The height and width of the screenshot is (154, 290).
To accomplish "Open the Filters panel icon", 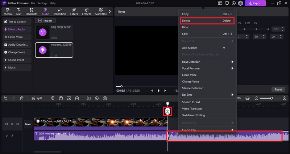I will [74, 12].
